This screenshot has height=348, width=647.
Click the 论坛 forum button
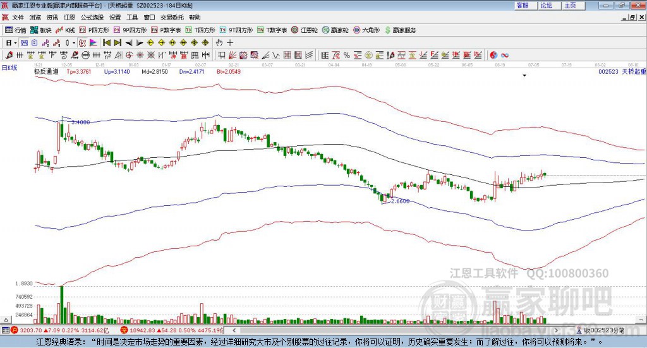point(549,5)
